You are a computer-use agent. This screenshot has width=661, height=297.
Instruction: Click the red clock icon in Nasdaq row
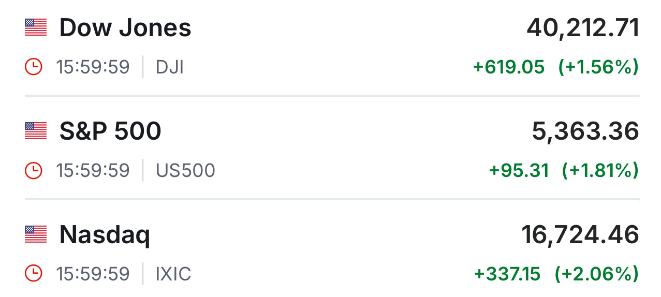click(33, 274)
